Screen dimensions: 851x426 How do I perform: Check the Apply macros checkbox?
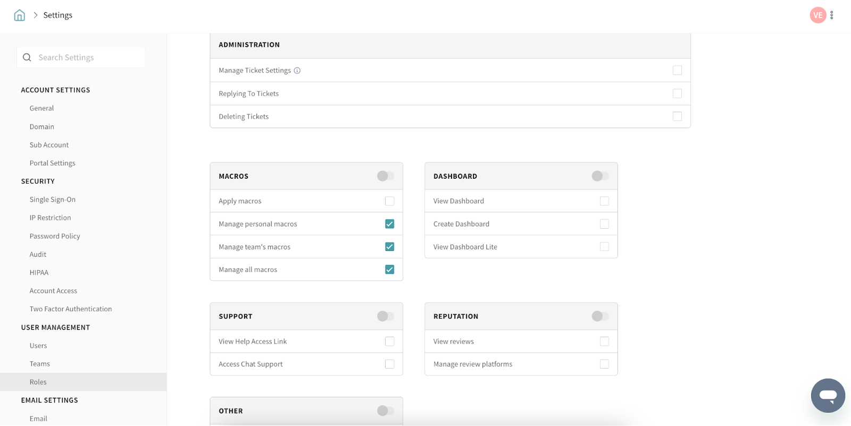click(390, 201)
